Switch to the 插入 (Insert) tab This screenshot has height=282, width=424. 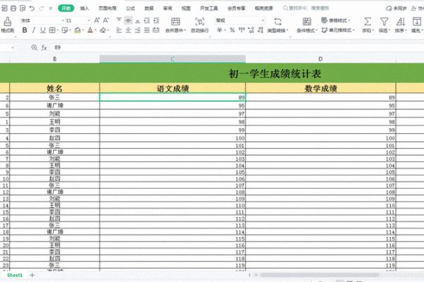pos(85,8)
